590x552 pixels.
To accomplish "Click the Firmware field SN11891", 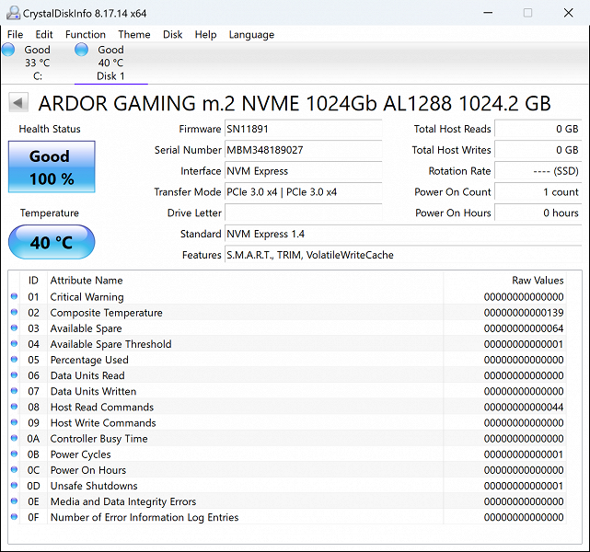I will tap(303, 129).
